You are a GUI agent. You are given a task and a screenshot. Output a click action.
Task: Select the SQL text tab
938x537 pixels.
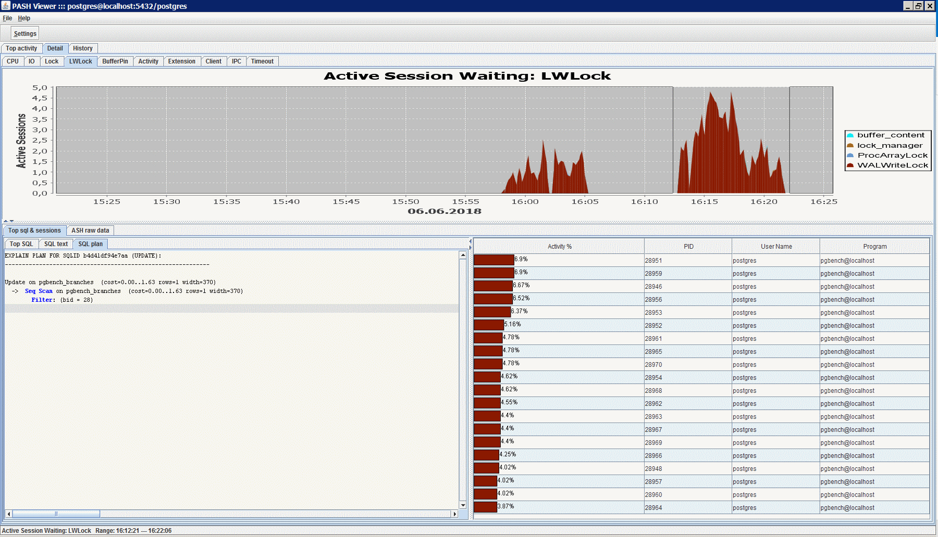(x=55, y=244)
